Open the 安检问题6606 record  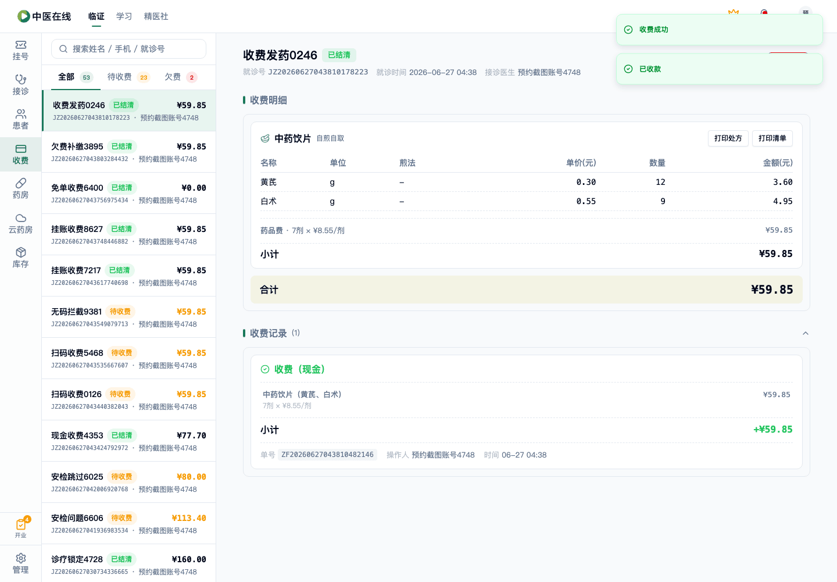129,523
